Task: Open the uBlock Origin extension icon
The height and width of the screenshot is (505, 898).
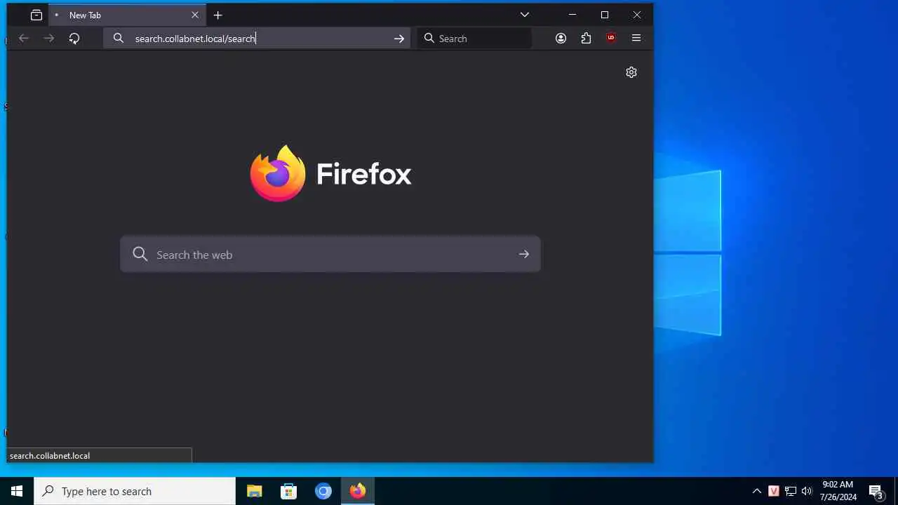Action: (x=611, y=39)
